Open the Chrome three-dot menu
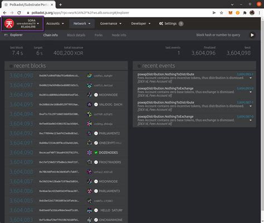The height and width of the screenshot is (223, 264). coord(260,13)
